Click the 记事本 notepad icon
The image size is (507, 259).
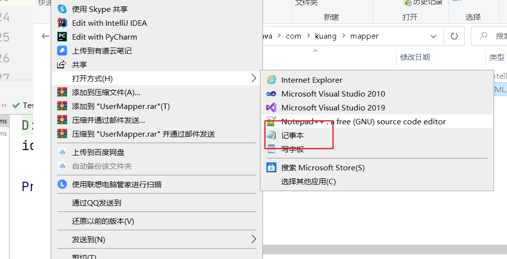[271, 135]
